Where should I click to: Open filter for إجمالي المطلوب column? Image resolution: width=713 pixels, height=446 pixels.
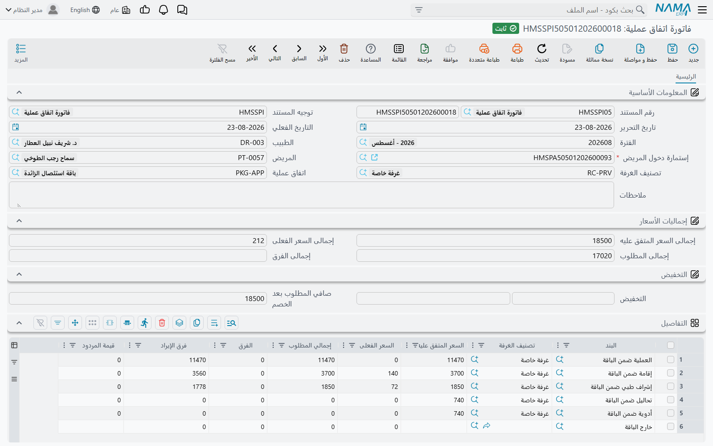click(x=282, y=345)
